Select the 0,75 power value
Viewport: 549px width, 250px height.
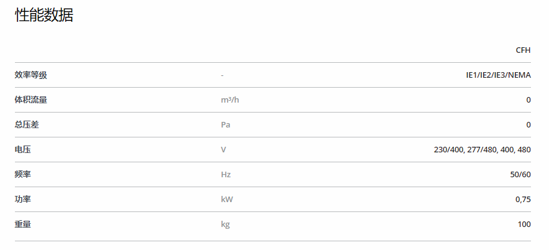click(x=523, y=200)
